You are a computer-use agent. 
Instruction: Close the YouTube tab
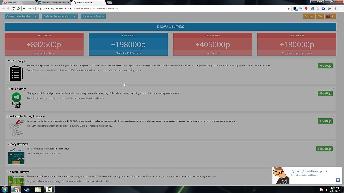[x=34, y=3]
